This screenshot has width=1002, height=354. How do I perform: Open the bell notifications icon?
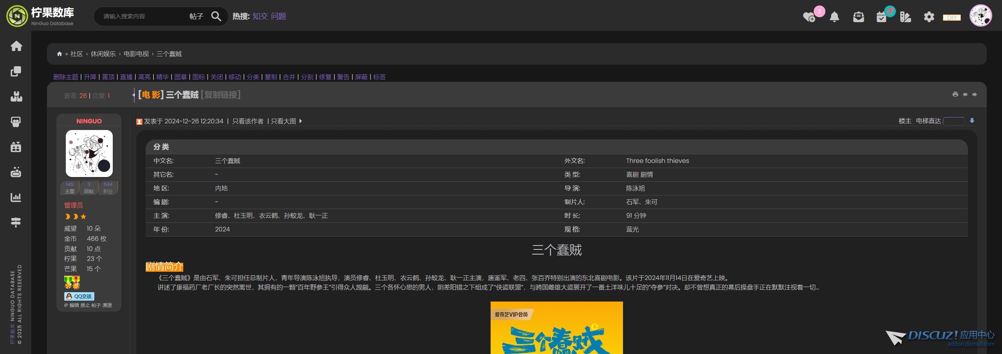click(834, 17)
